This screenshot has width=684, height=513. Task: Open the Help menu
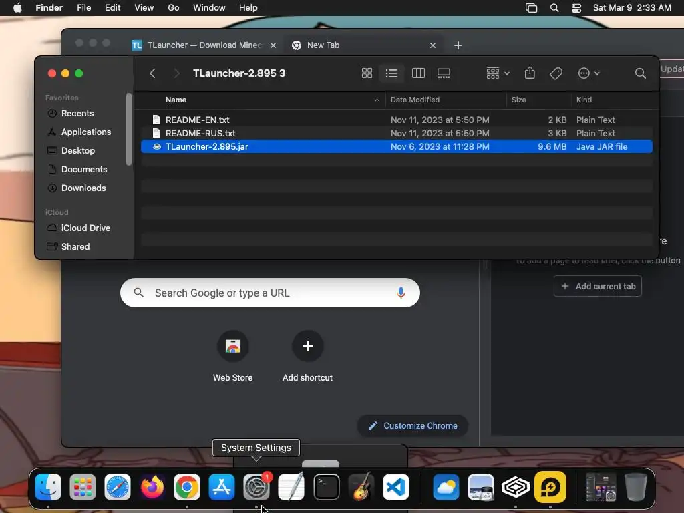coord(248,8)
